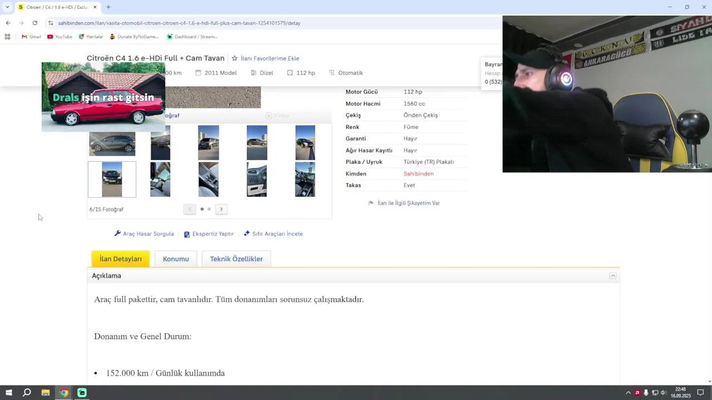Click the Dralsın işin rast gitsin ad
This screenshot has height=400, width=712.
pyautogui.click(x=103, y=97)
